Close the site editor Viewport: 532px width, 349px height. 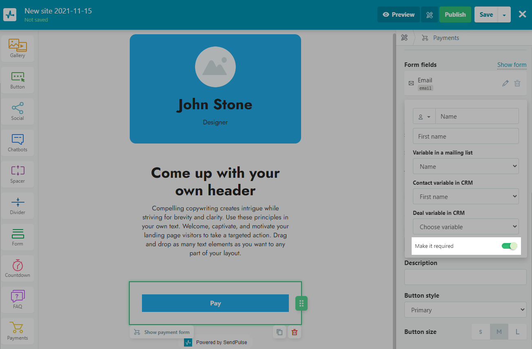tap(522, 14)
